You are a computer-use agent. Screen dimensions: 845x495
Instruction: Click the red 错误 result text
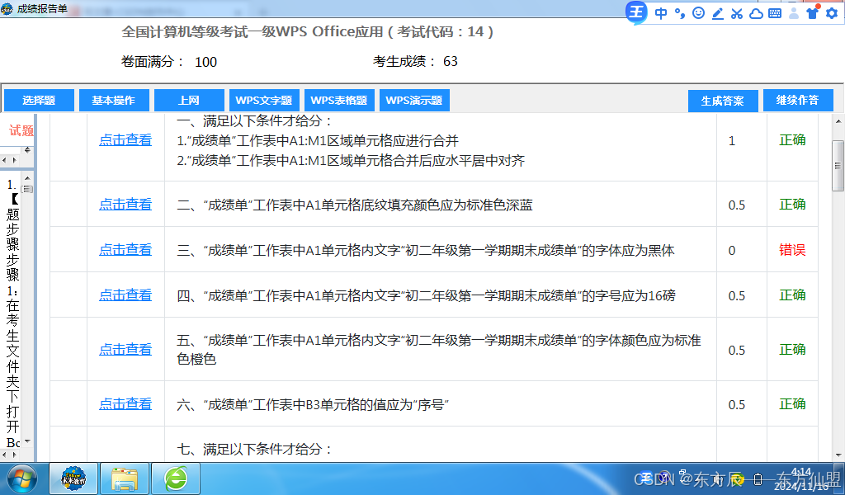[x=792, y=250]
